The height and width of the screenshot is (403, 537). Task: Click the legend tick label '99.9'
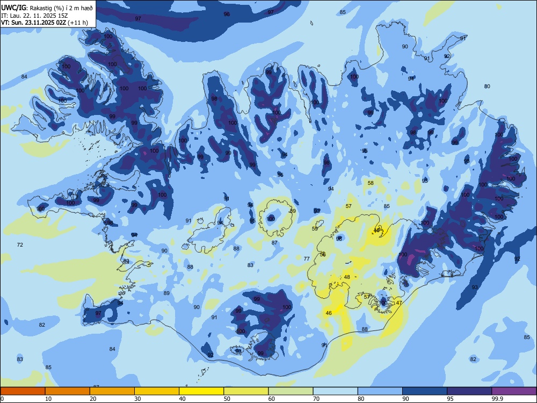[x=497, y=399]
